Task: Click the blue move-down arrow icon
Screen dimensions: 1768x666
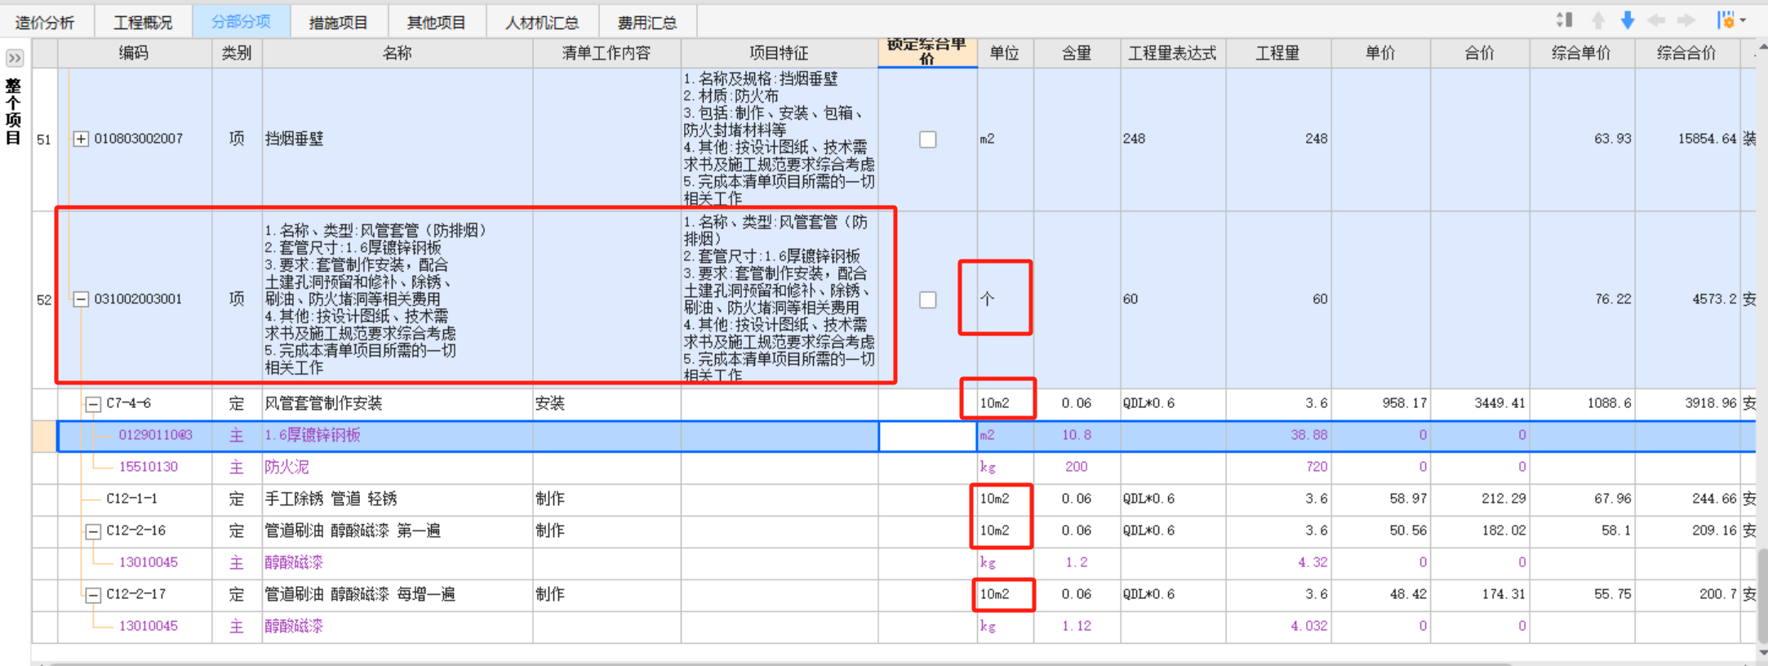Action: (1628, 20)
